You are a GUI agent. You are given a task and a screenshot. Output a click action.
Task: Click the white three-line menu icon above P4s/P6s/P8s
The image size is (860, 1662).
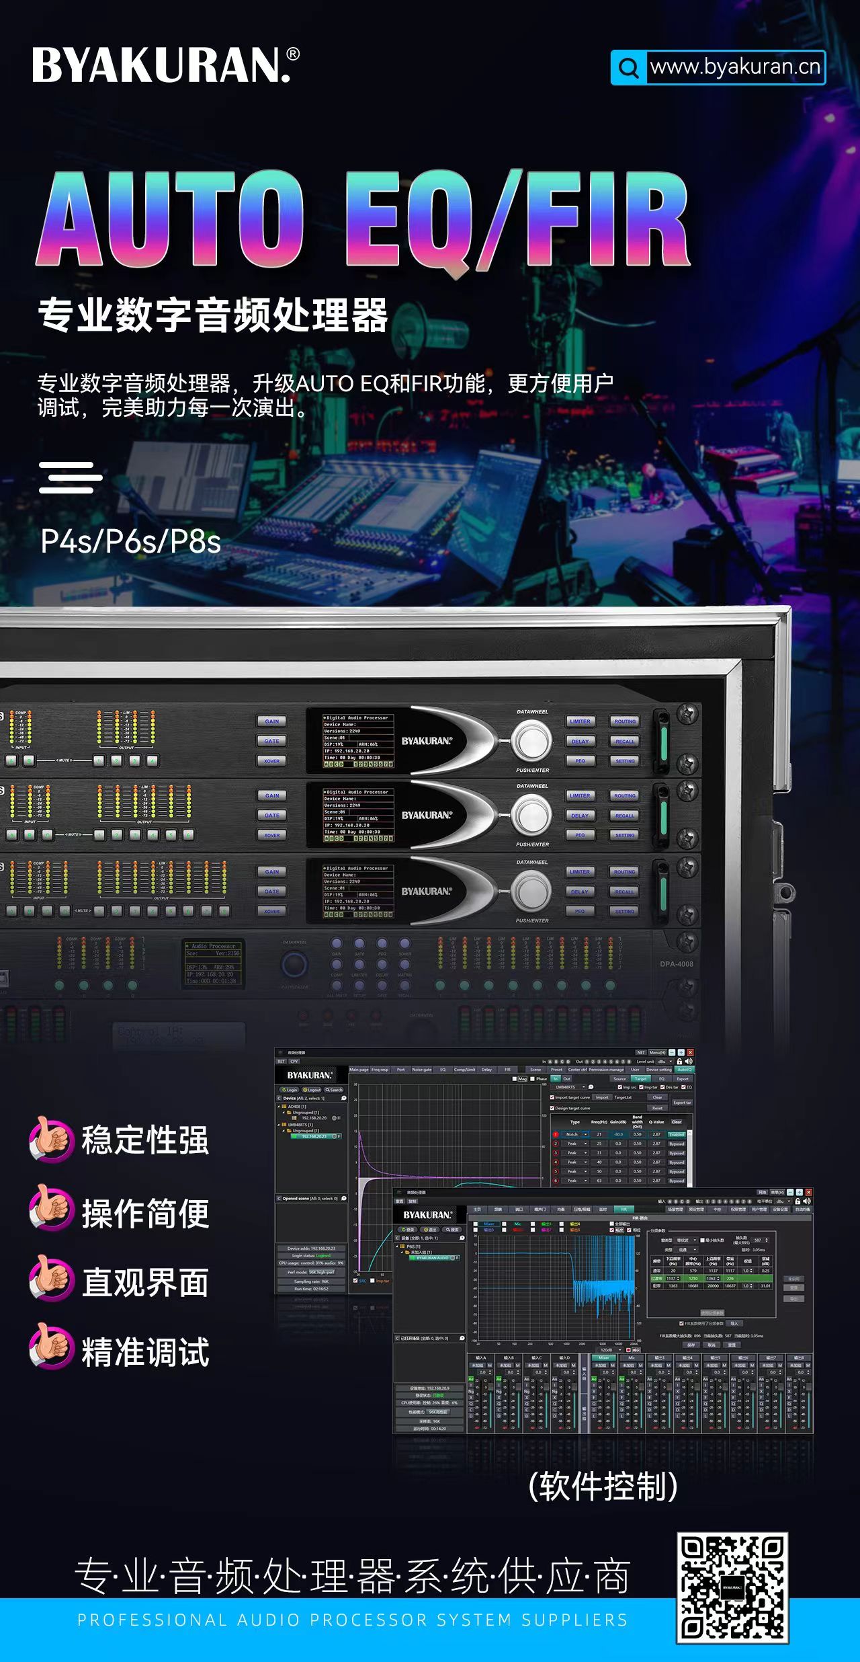point(71,477)
